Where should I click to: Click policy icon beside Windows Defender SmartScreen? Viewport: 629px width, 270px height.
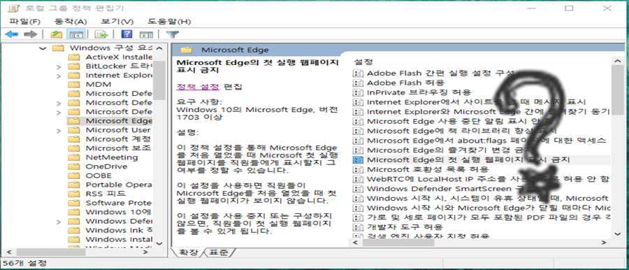tap(357, 188)
